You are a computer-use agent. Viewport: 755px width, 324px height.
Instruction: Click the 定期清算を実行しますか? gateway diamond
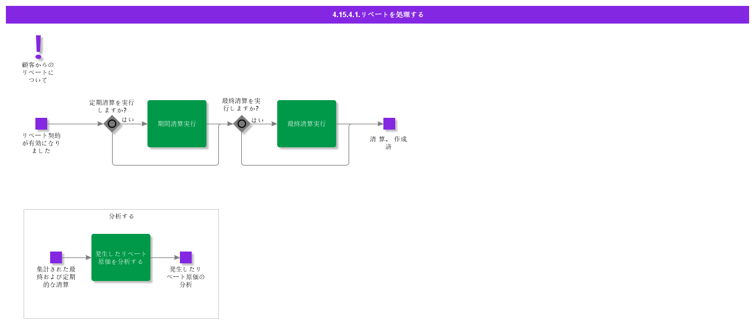pos(112,124)
